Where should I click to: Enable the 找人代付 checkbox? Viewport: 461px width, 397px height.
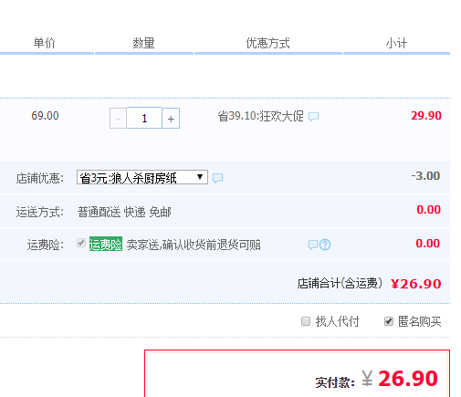pos(306,321)
